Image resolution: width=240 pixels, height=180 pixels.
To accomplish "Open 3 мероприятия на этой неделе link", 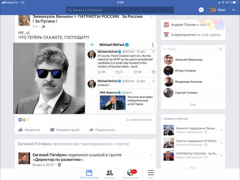I will coord(195,35).
